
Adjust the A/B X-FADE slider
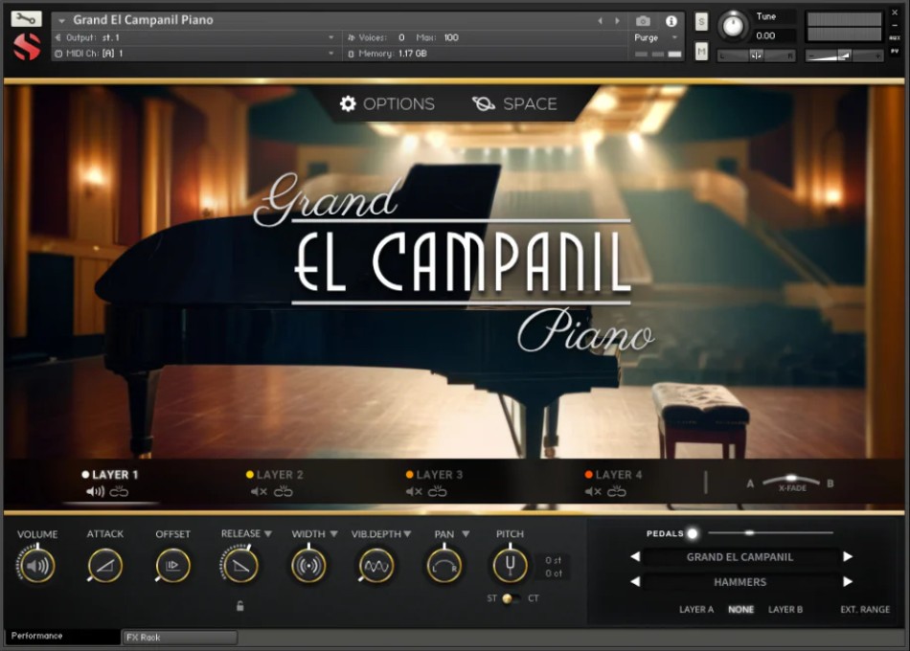tap(791, 482)
